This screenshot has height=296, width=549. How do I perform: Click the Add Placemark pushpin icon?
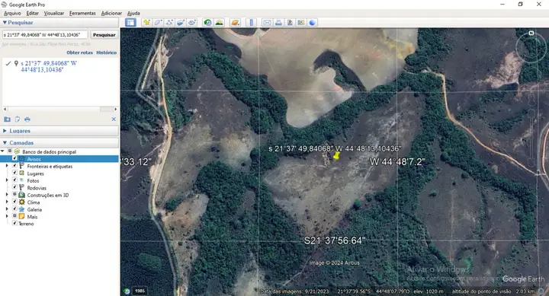click(146, 22)
